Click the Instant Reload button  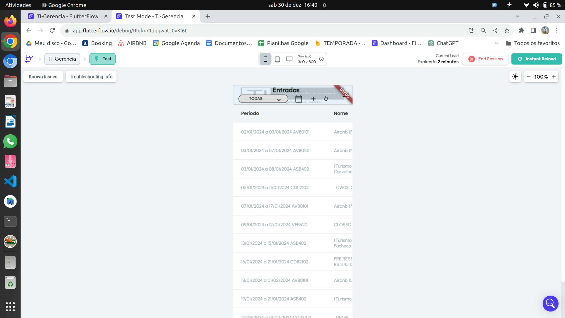tap(536, 59)
